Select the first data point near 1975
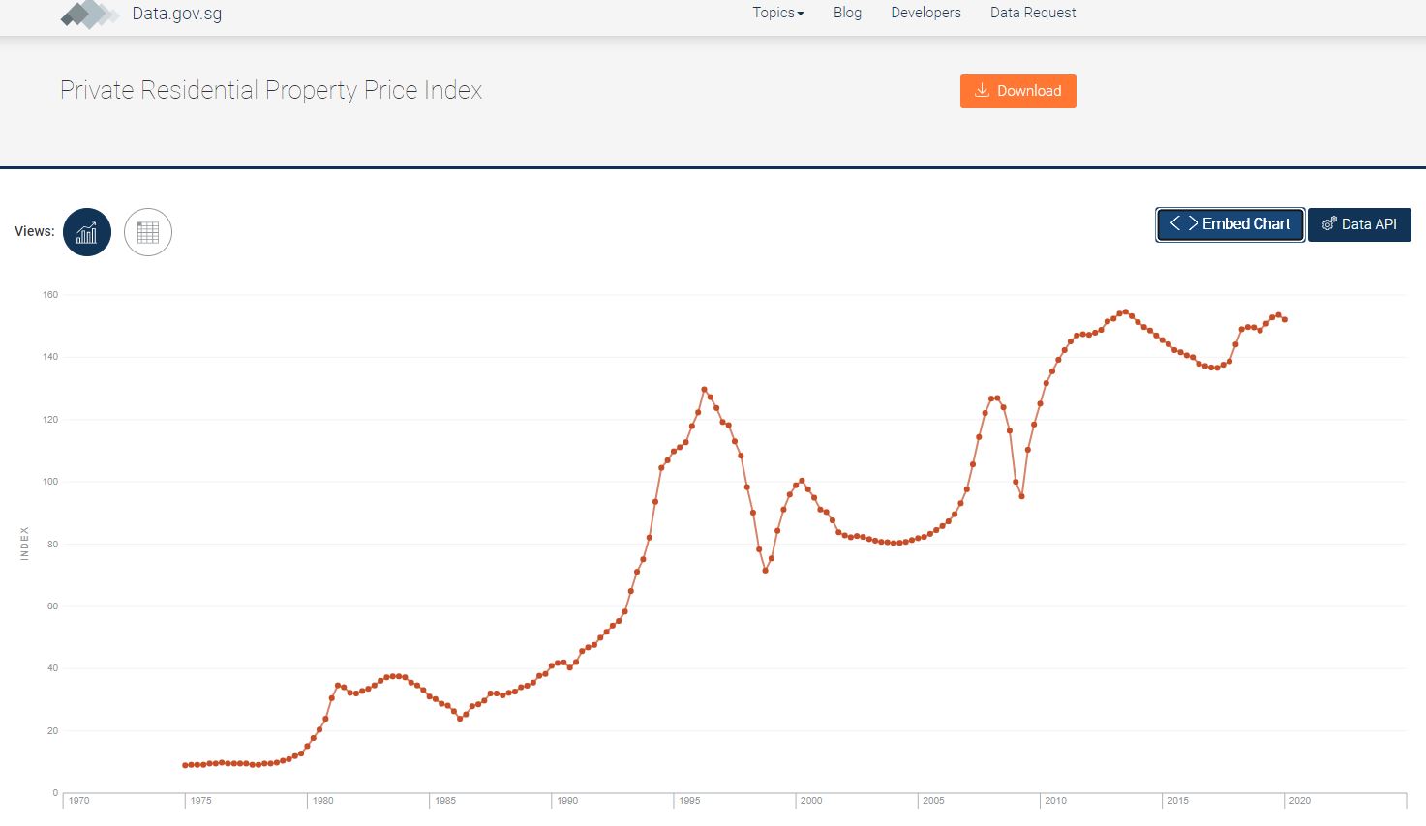The image size is (1426, 826). point(185,765)
